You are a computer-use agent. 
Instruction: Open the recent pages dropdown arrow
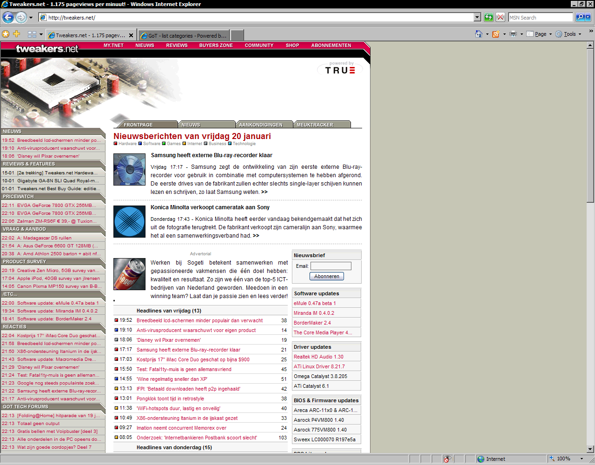[31, 18]
